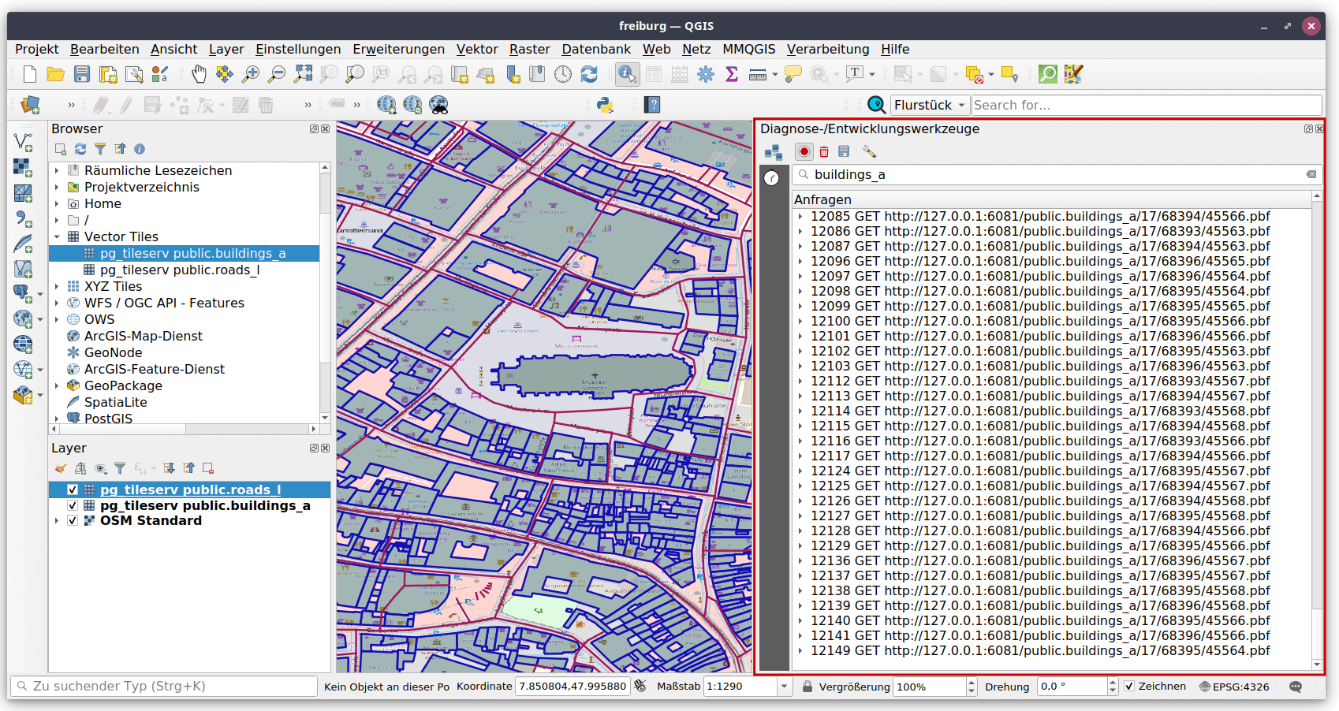
Task: Click the EPSG:4326 CRS button
Action: [1234, 687]
